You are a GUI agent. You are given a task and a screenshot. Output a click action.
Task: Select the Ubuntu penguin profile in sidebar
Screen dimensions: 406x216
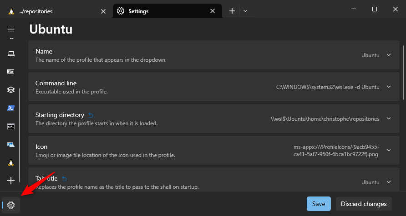click(x=11, y=163)
